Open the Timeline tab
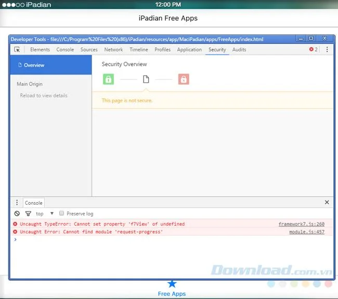 [x=139, y=49]
